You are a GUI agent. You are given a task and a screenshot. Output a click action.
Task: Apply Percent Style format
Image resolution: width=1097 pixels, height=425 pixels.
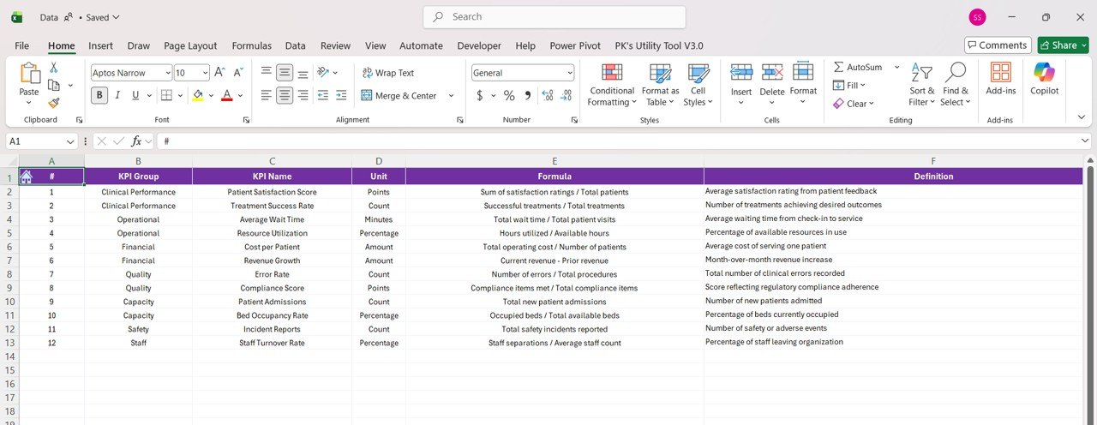point(509,96)
